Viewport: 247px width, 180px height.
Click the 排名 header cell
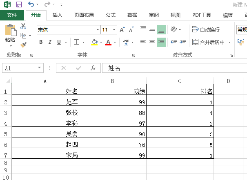180,90
